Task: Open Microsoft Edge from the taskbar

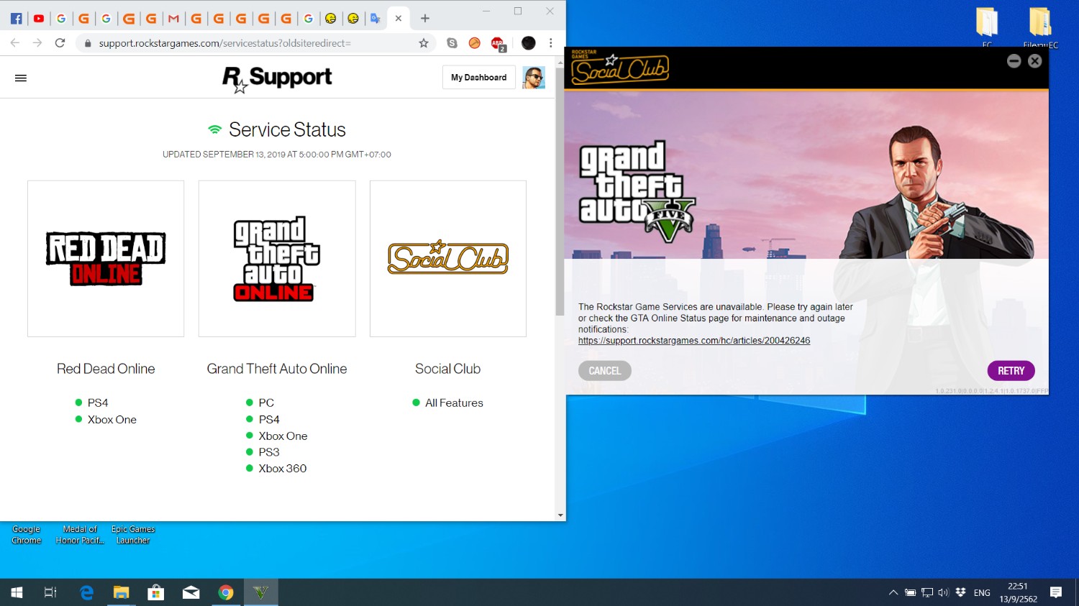Action: tap(86, 592)
